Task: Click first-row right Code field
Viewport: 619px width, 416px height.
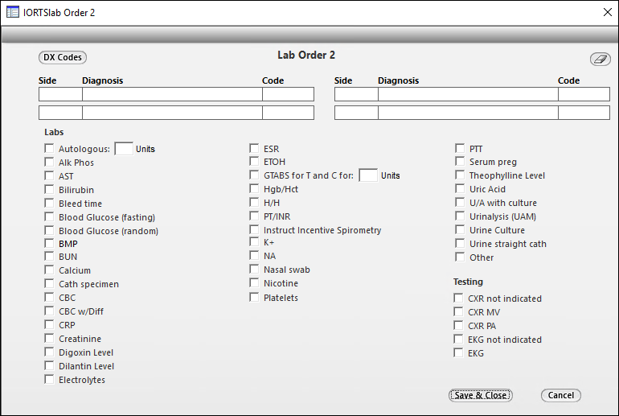Action: [x=584, y=94]
